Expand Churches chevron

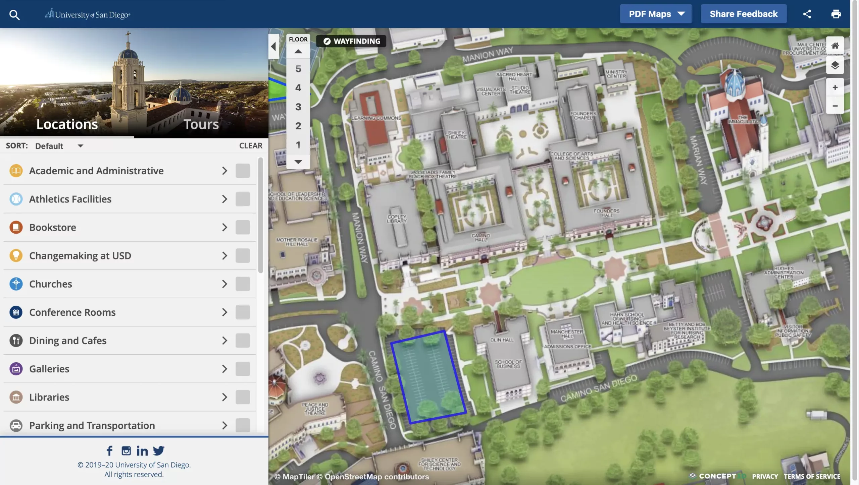(224, 284)
